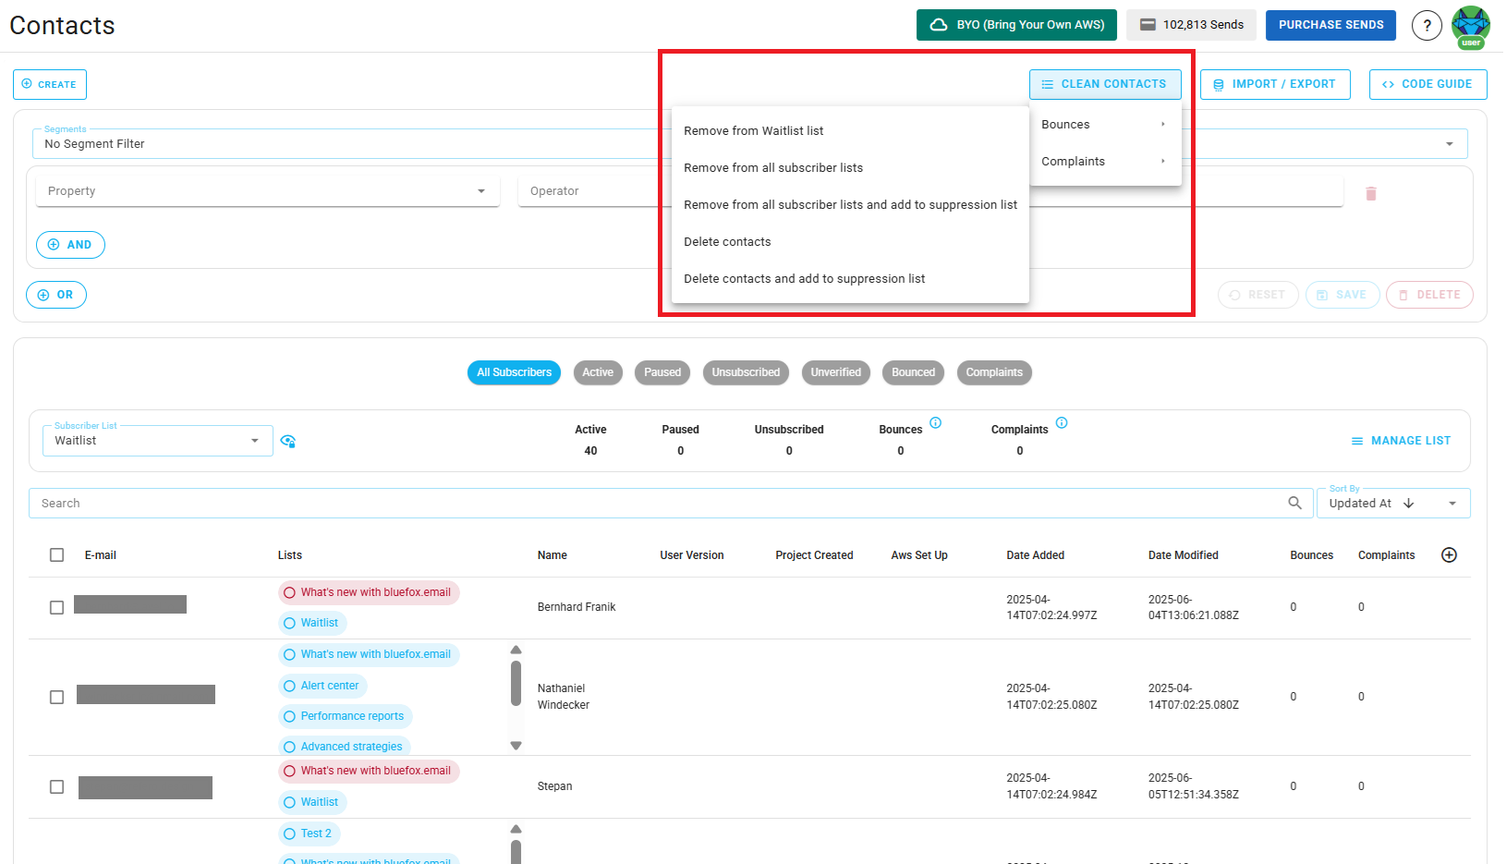Select Remove from Waitlist list menu option

click(753, 130)
